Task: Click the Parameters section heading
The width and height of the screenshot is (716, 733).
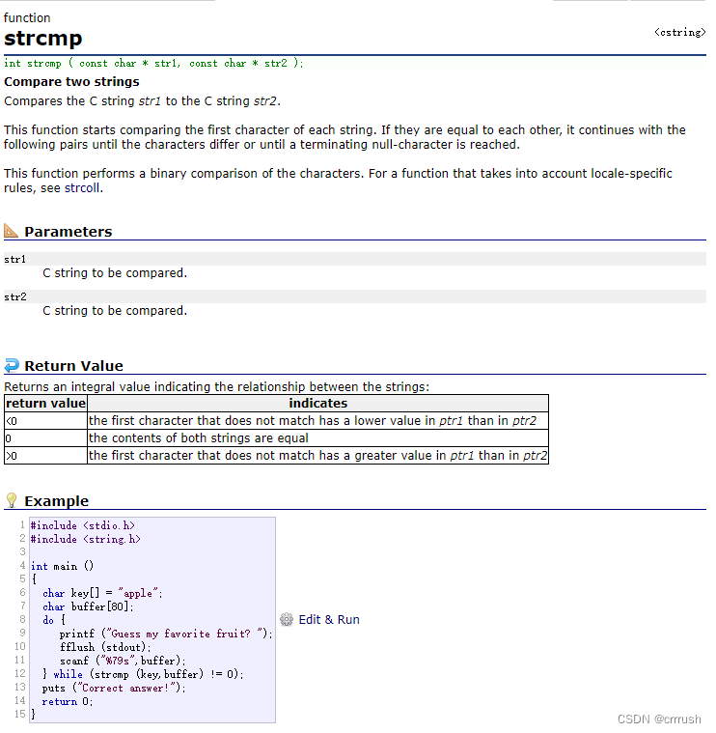Action: coord(69,232)
